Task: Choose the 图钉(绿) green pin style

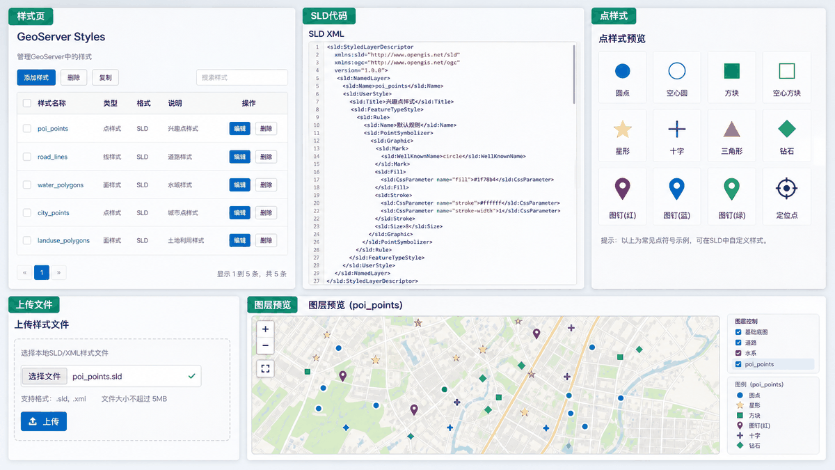Action: (731, 196)
